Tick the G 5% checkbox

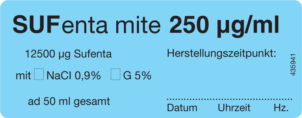tap(115, 74)
